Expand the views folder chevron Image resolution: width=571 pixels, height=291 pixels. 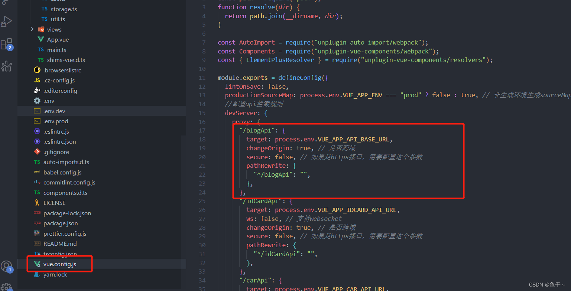[32, 29]
